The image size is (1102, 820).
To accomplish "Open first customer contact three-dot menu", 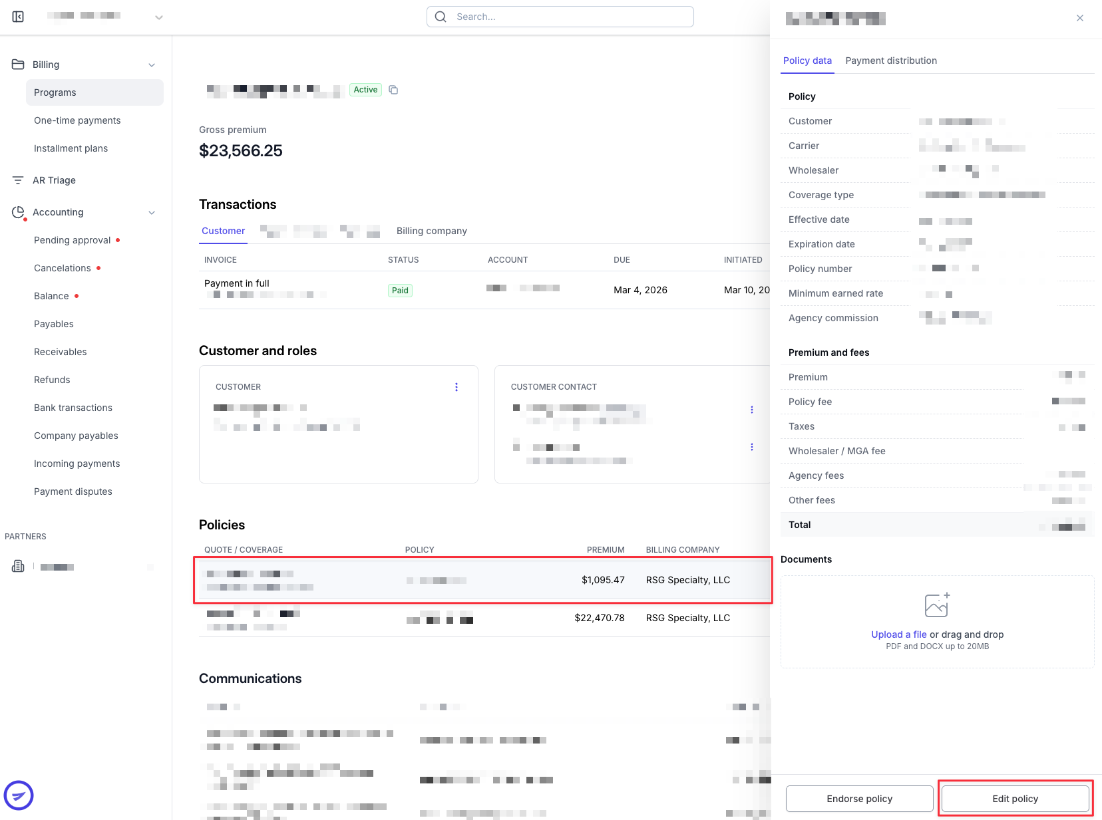I will tap(752, 410).
